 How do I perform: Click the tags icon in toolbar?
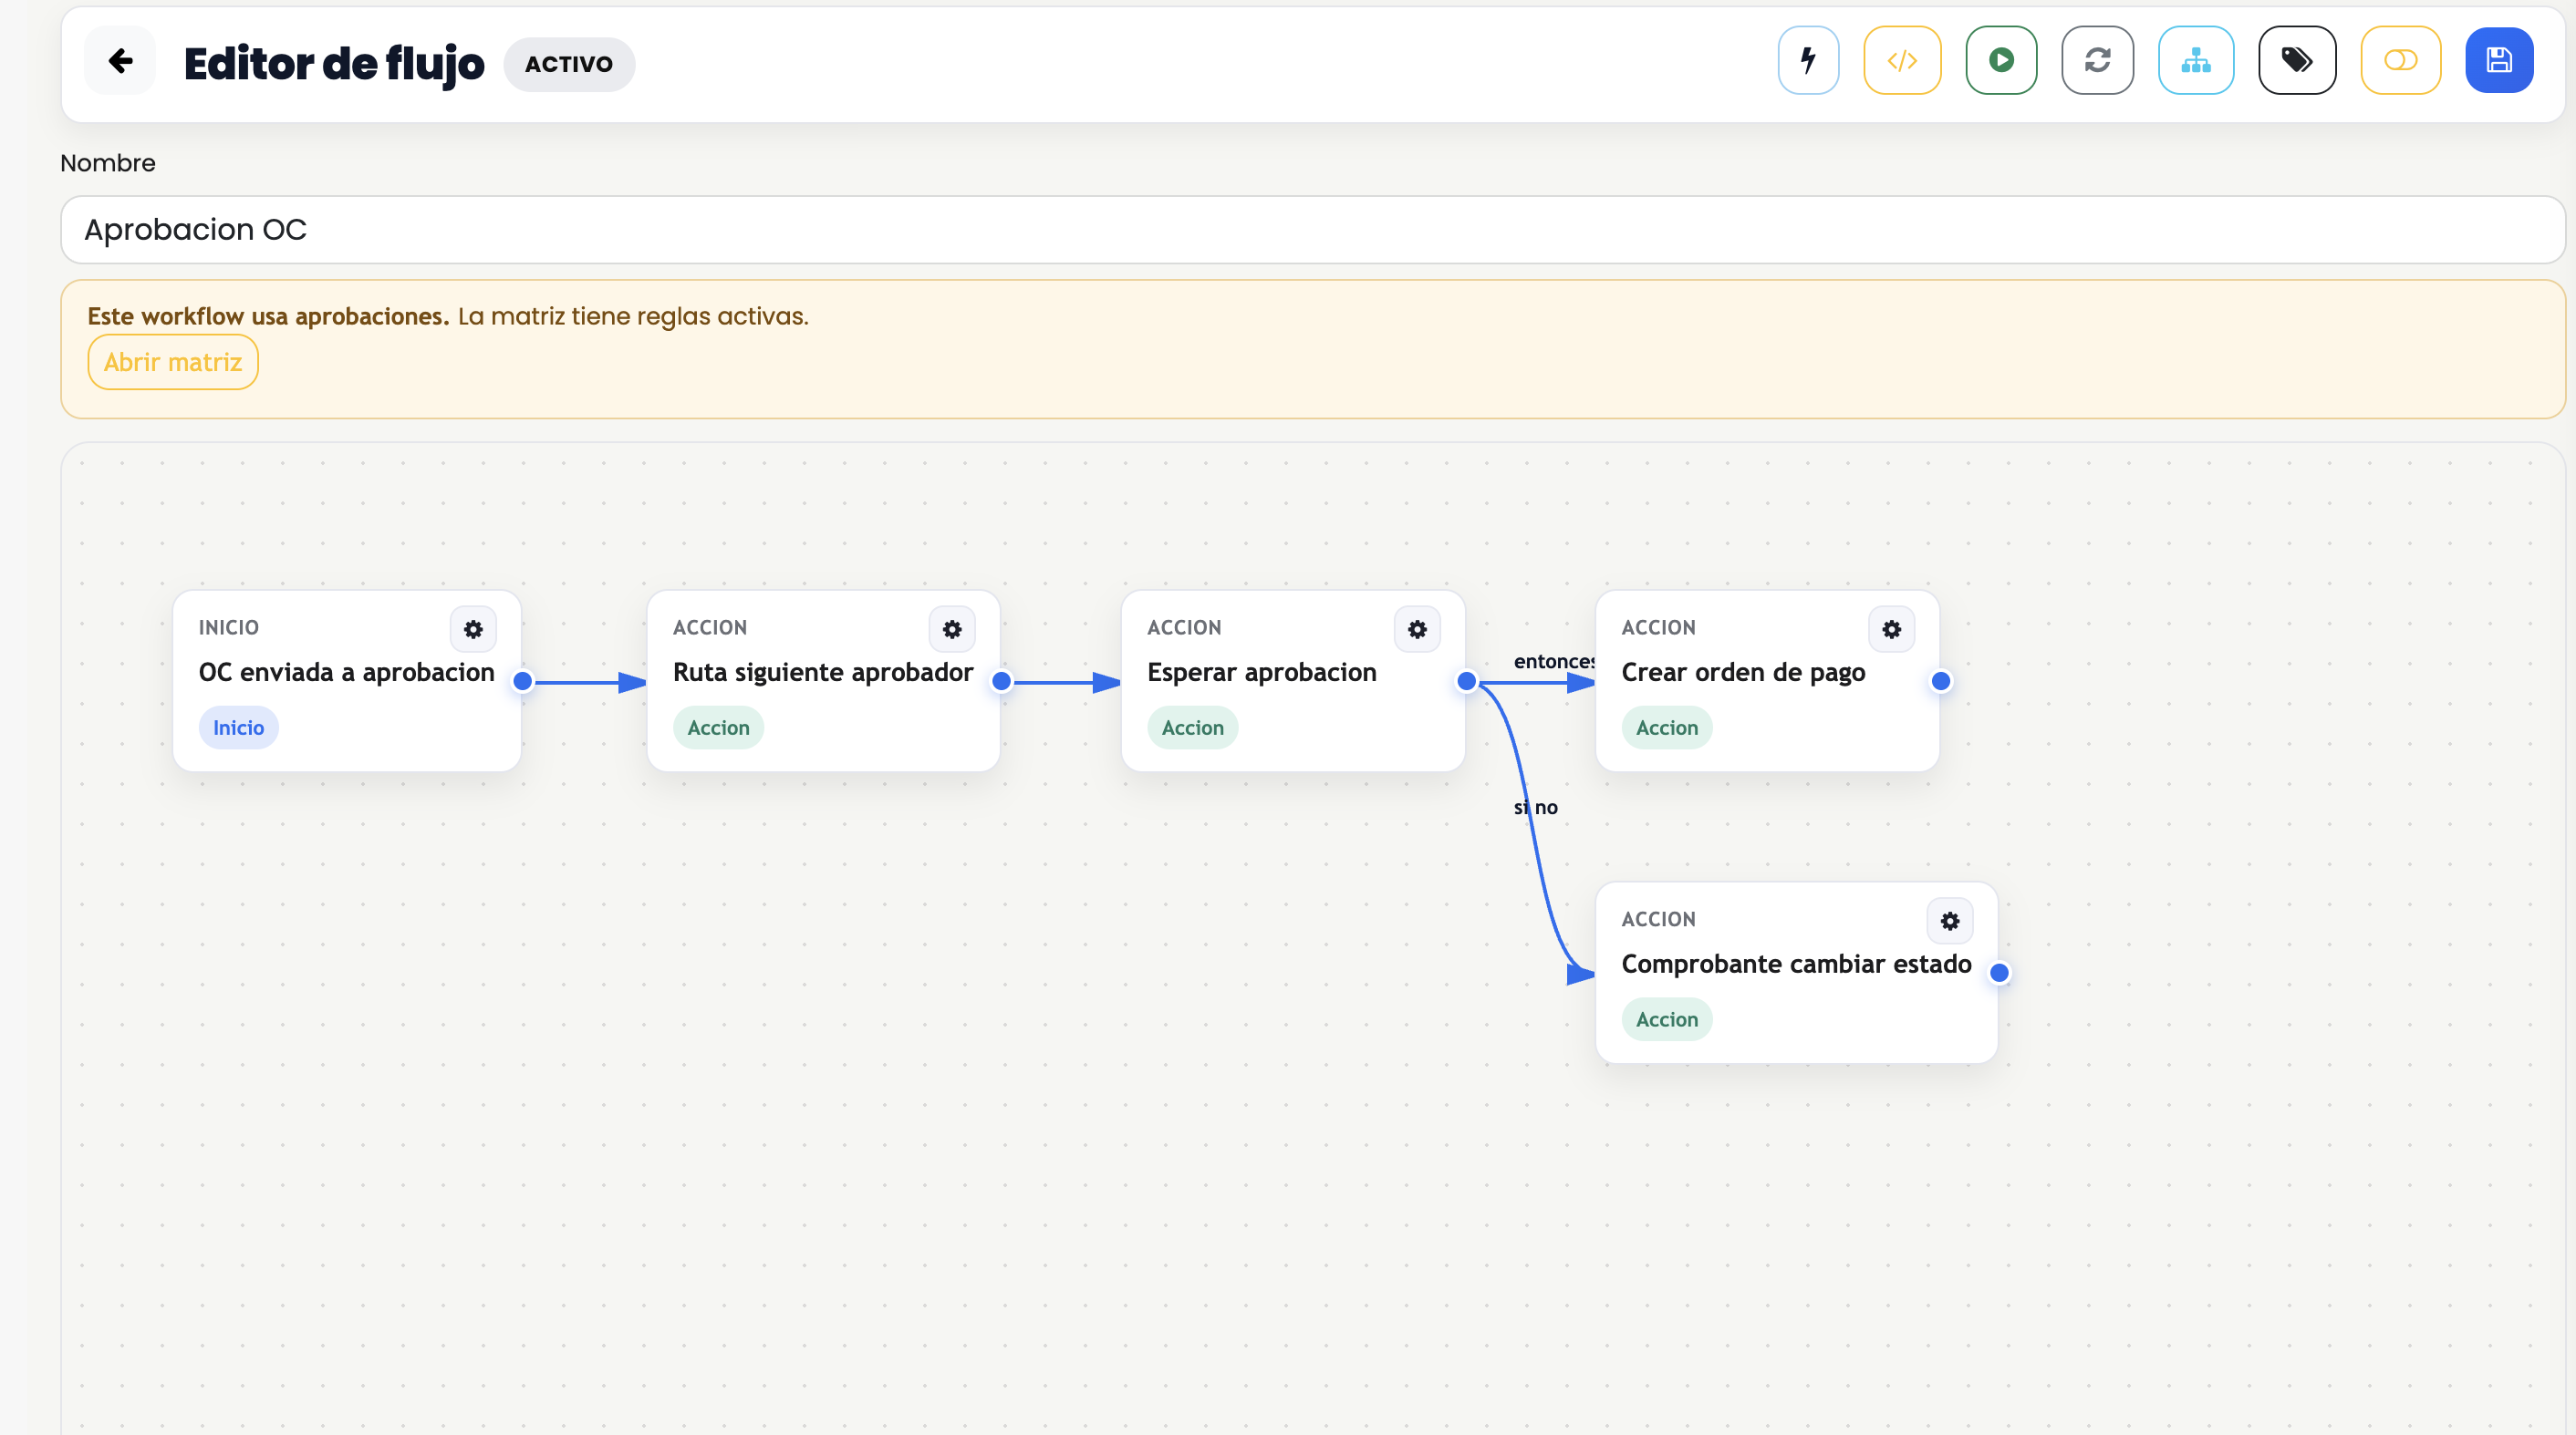2296,61
